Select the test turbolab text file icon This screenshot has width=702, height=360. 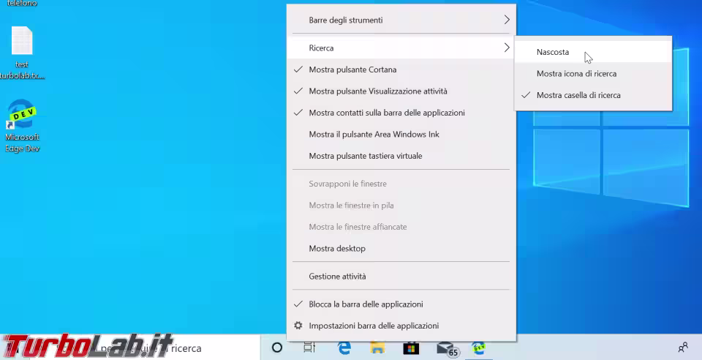(21, 53)
